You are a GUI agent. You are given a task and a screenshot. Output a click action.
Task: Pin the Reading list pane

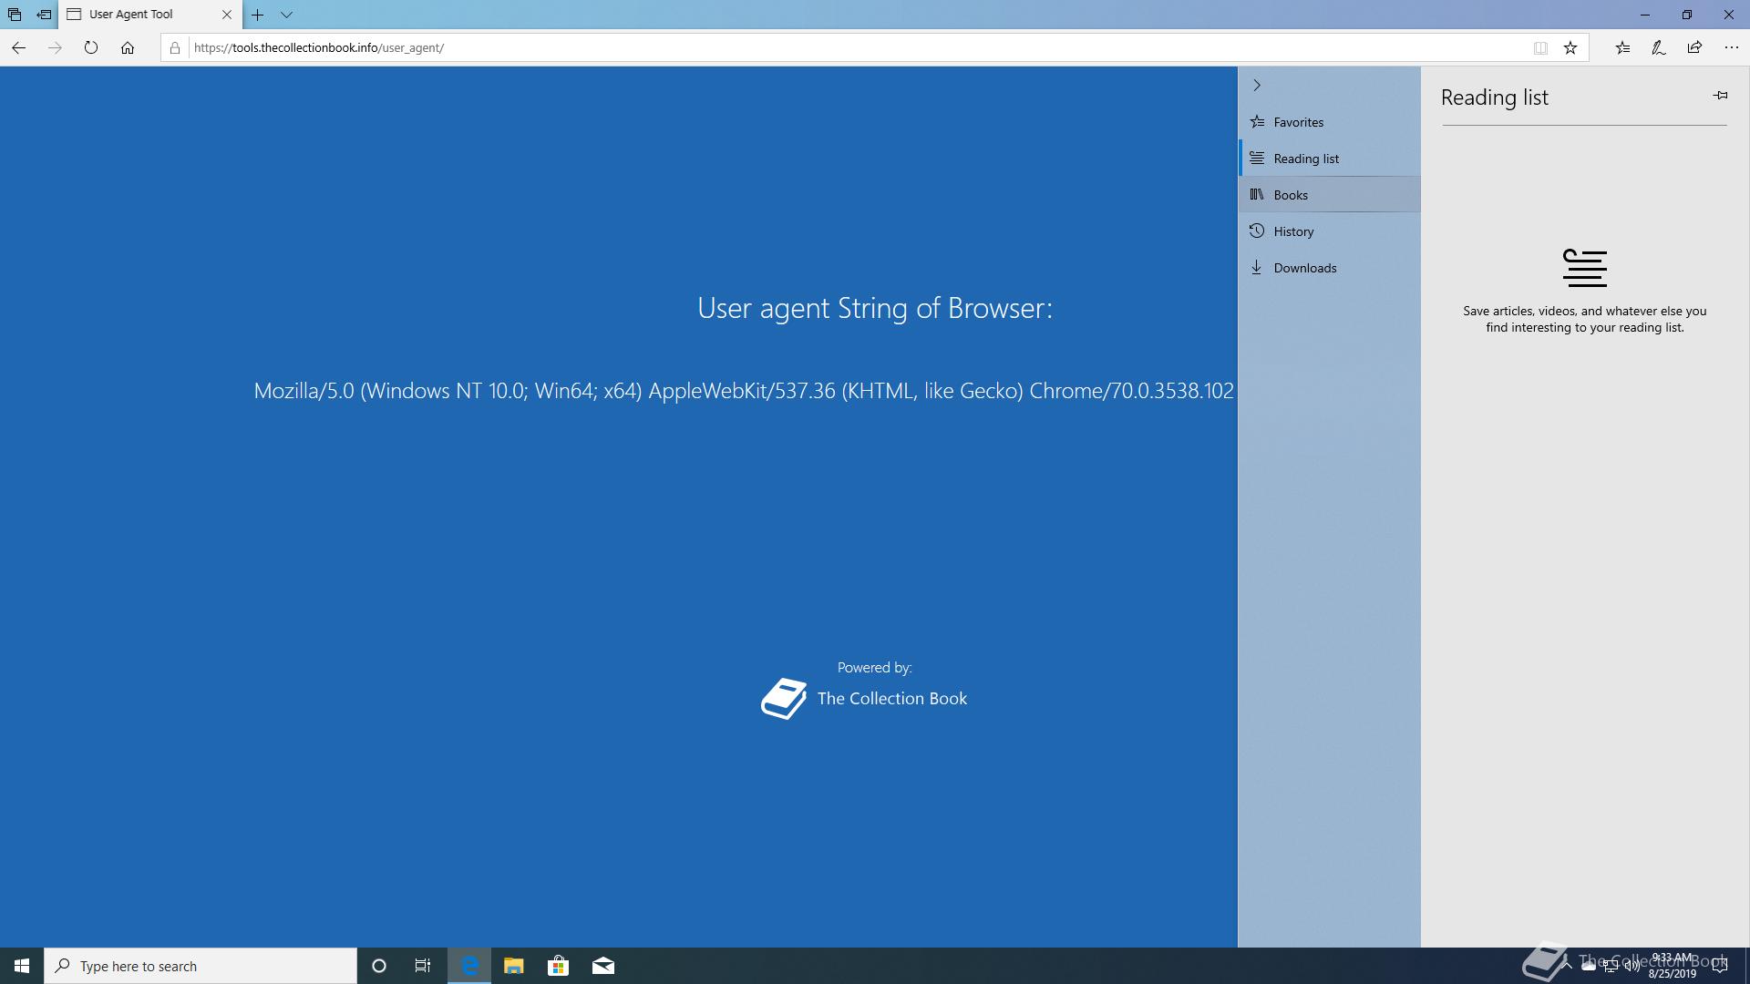point(1720,95)
